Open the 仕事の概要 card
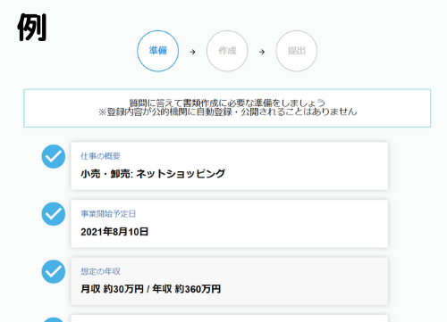447x322 pixels. coord(229,166)
